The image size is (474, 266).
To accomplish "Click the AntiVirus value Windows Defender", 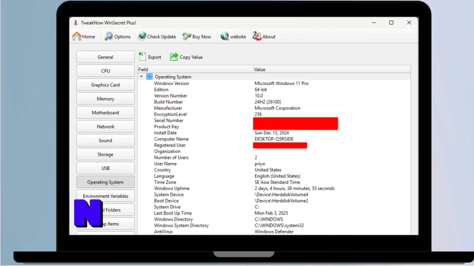I will (274, 232).
